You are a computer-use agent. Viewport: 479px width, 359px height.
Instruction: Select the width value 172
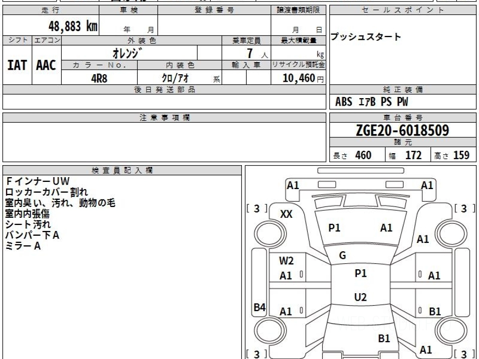pyautogui.click(x=414, y=155)
